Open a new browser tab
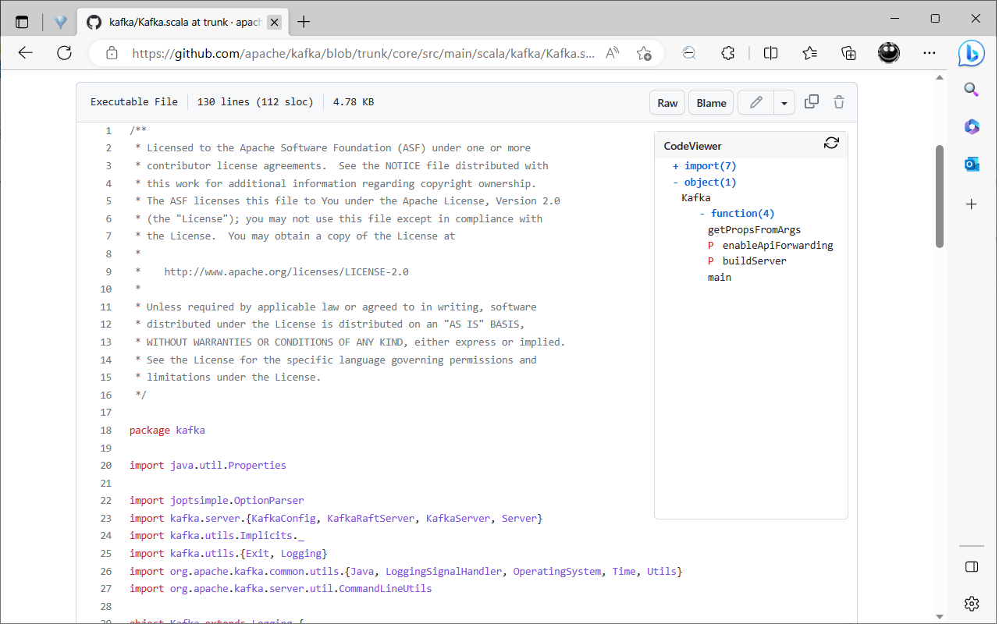This screenshot has width=999, height=624. (304, 22)
